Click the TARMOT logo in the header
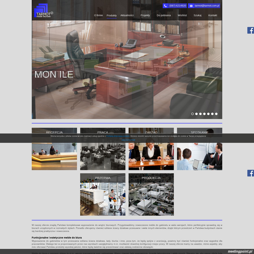Screen dimensions: 254x254 [x=43, y=11]
